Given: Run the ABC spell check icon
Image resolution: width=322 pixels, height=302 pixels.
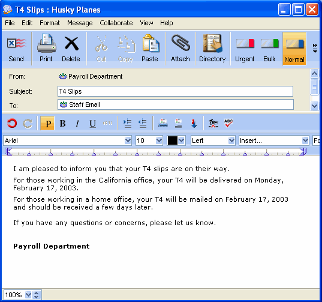Looking at the screenshot, I should (x=228, y=123).
